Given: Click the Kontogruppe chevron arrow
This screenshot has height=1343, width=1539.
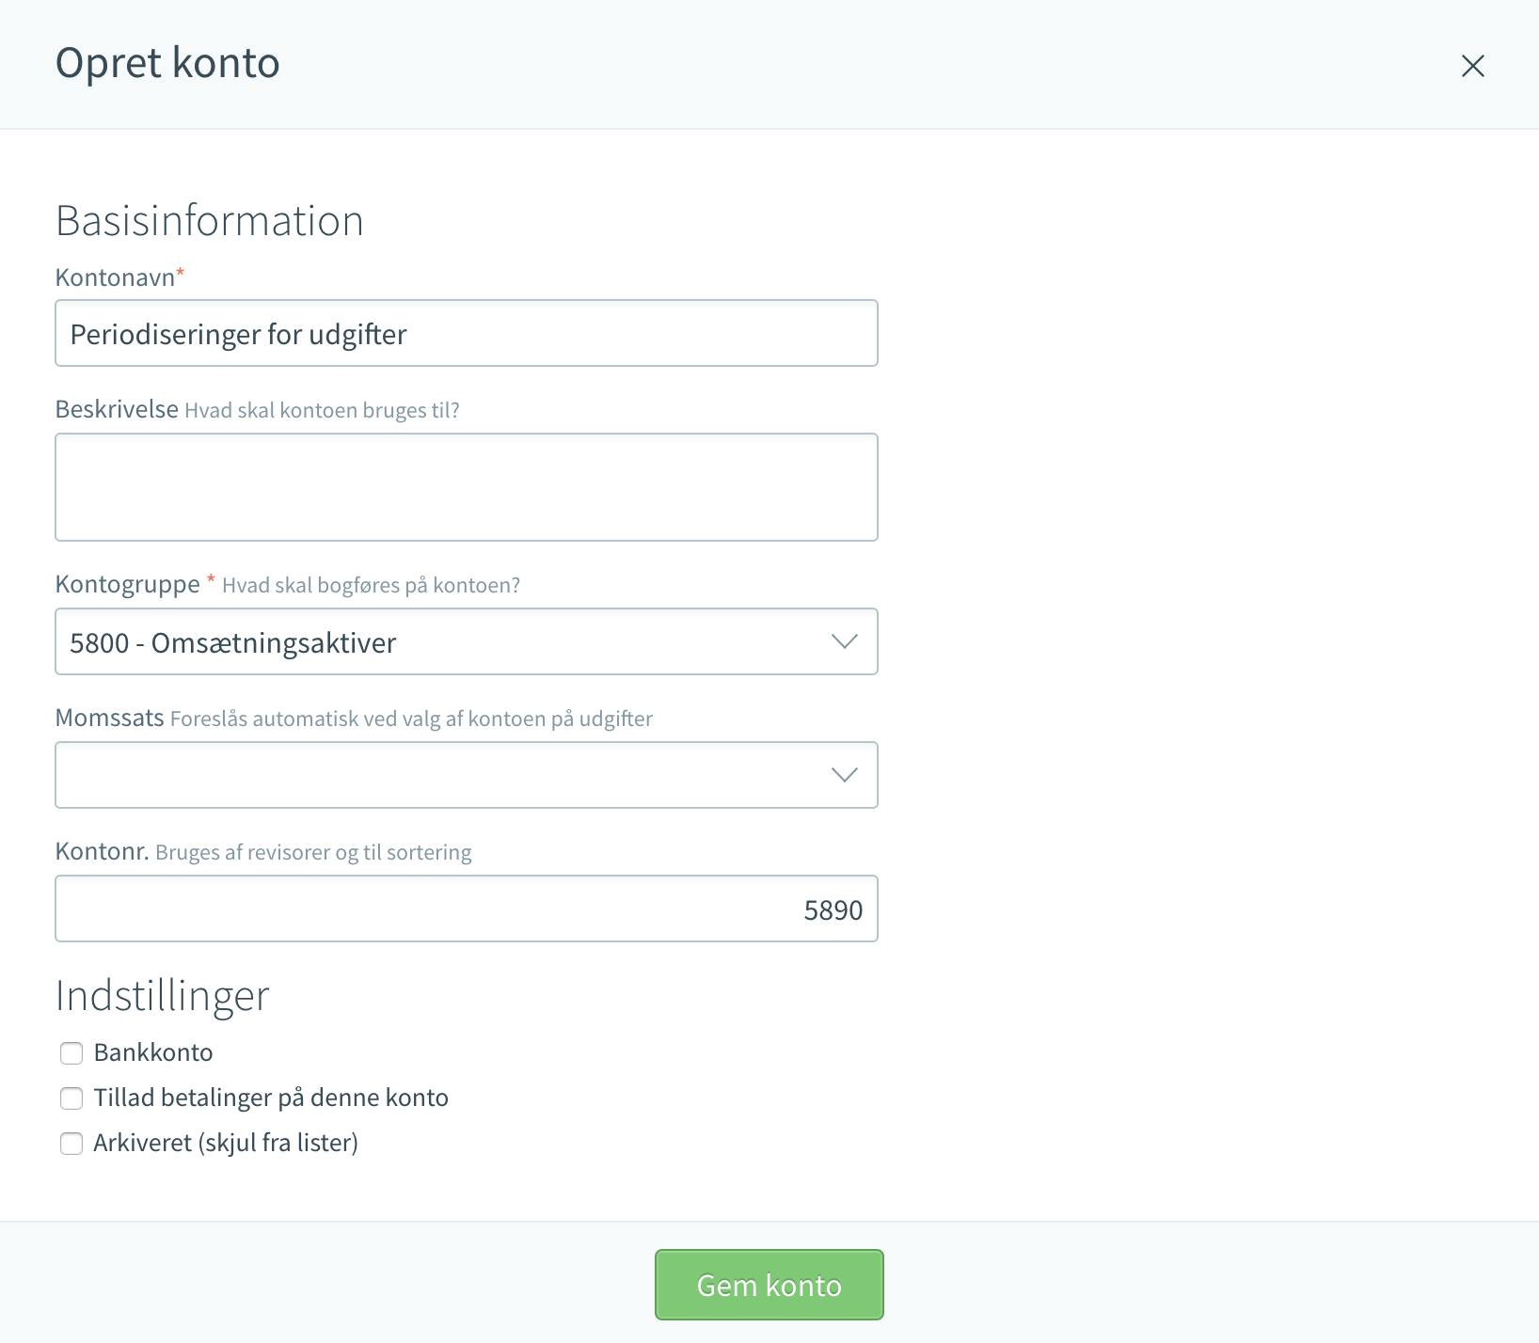Looking at the screenshot, I should [845, 641].
